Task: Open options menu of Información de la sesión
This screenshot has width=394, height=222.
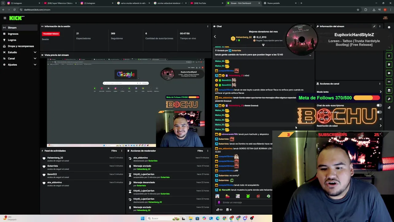Action: (207, 26)
